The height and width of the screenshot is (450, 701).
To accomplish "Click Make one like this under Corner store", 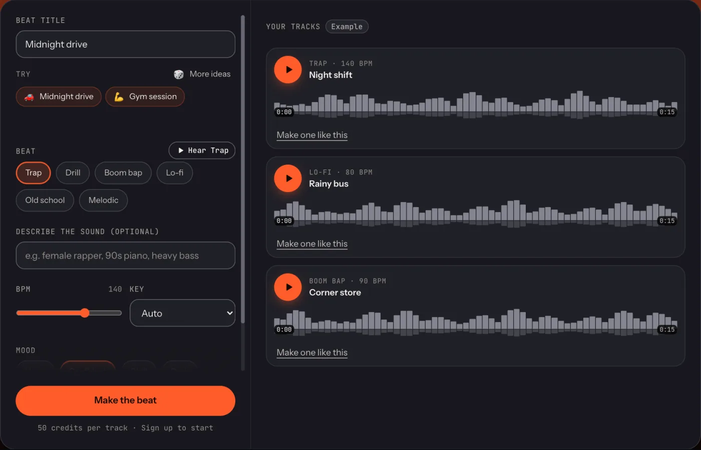I will 312,352.
